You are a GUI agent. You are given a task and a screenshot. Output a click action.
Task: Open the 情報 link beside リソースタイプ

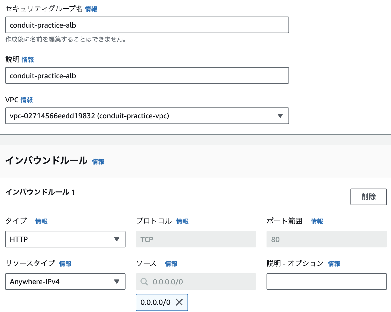tap(65, 264)
